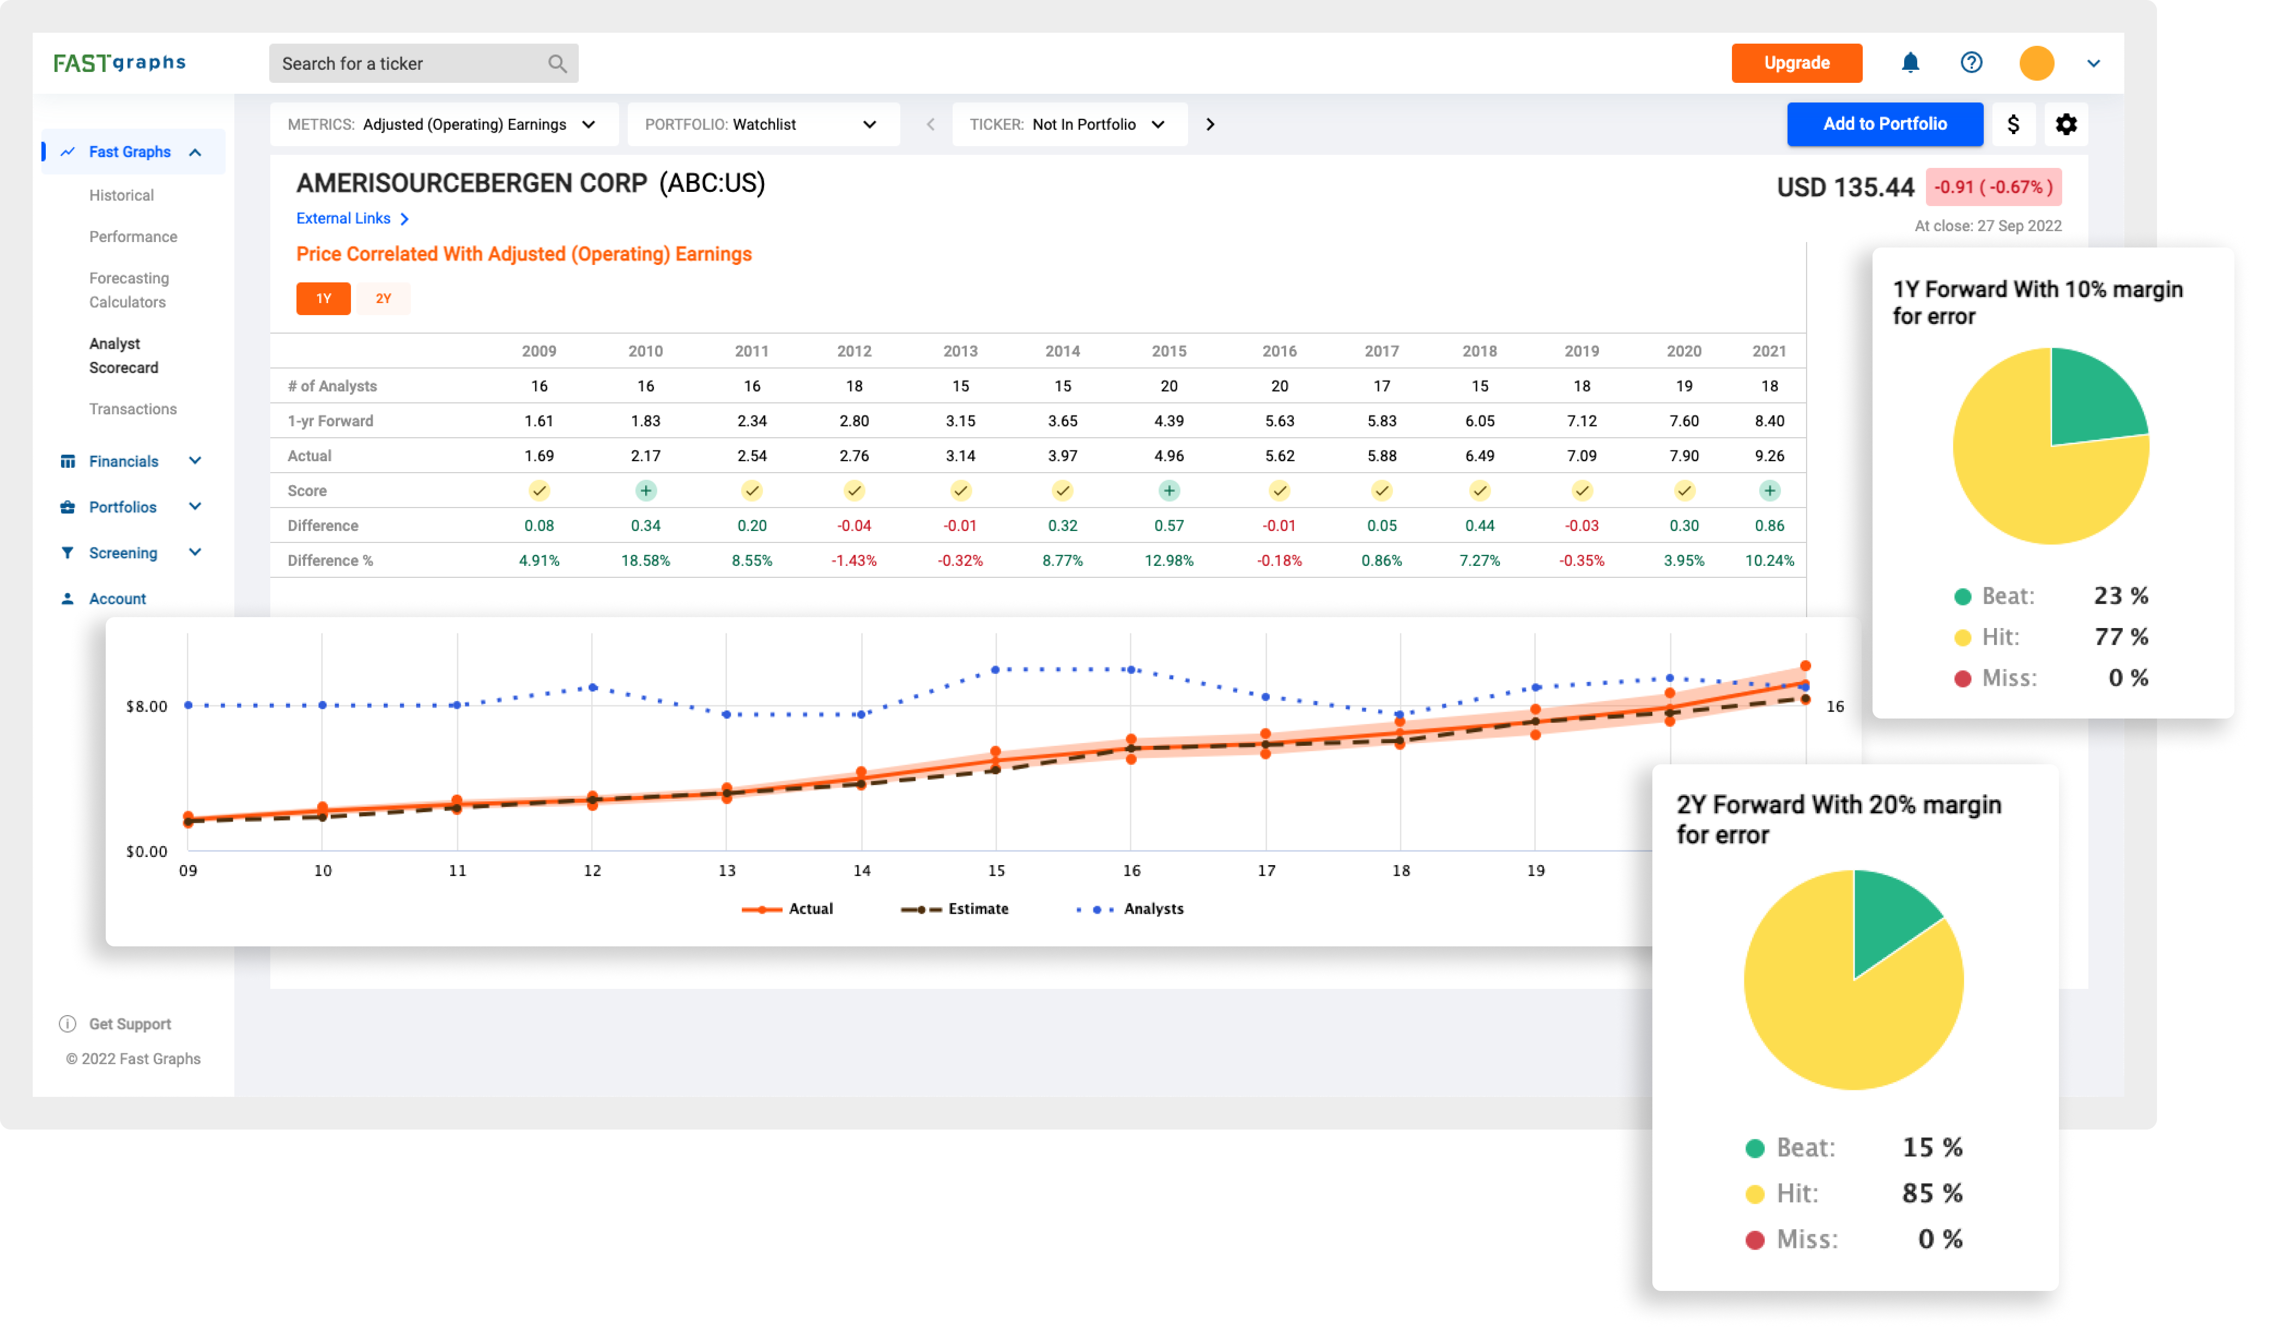This screenshot has height=1328, width=2290.
Task: Select the 2Y forecast toggle
Action: (384, 298)
